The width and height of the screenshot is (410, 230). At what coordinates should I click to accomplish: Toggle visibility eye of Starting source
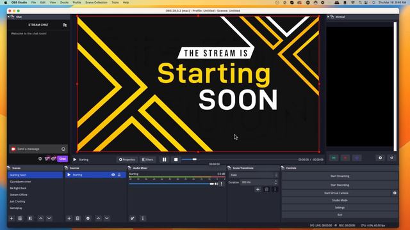coord(113,174)
